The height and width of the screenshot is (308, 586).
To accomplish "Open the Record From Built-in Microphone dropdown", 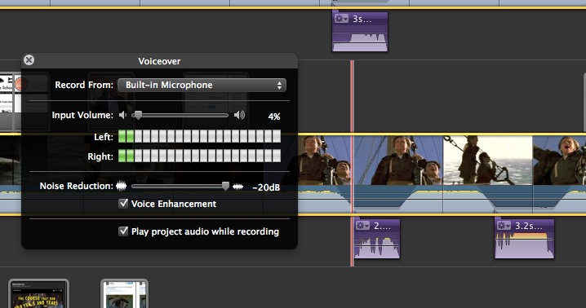I will point(202,85).
